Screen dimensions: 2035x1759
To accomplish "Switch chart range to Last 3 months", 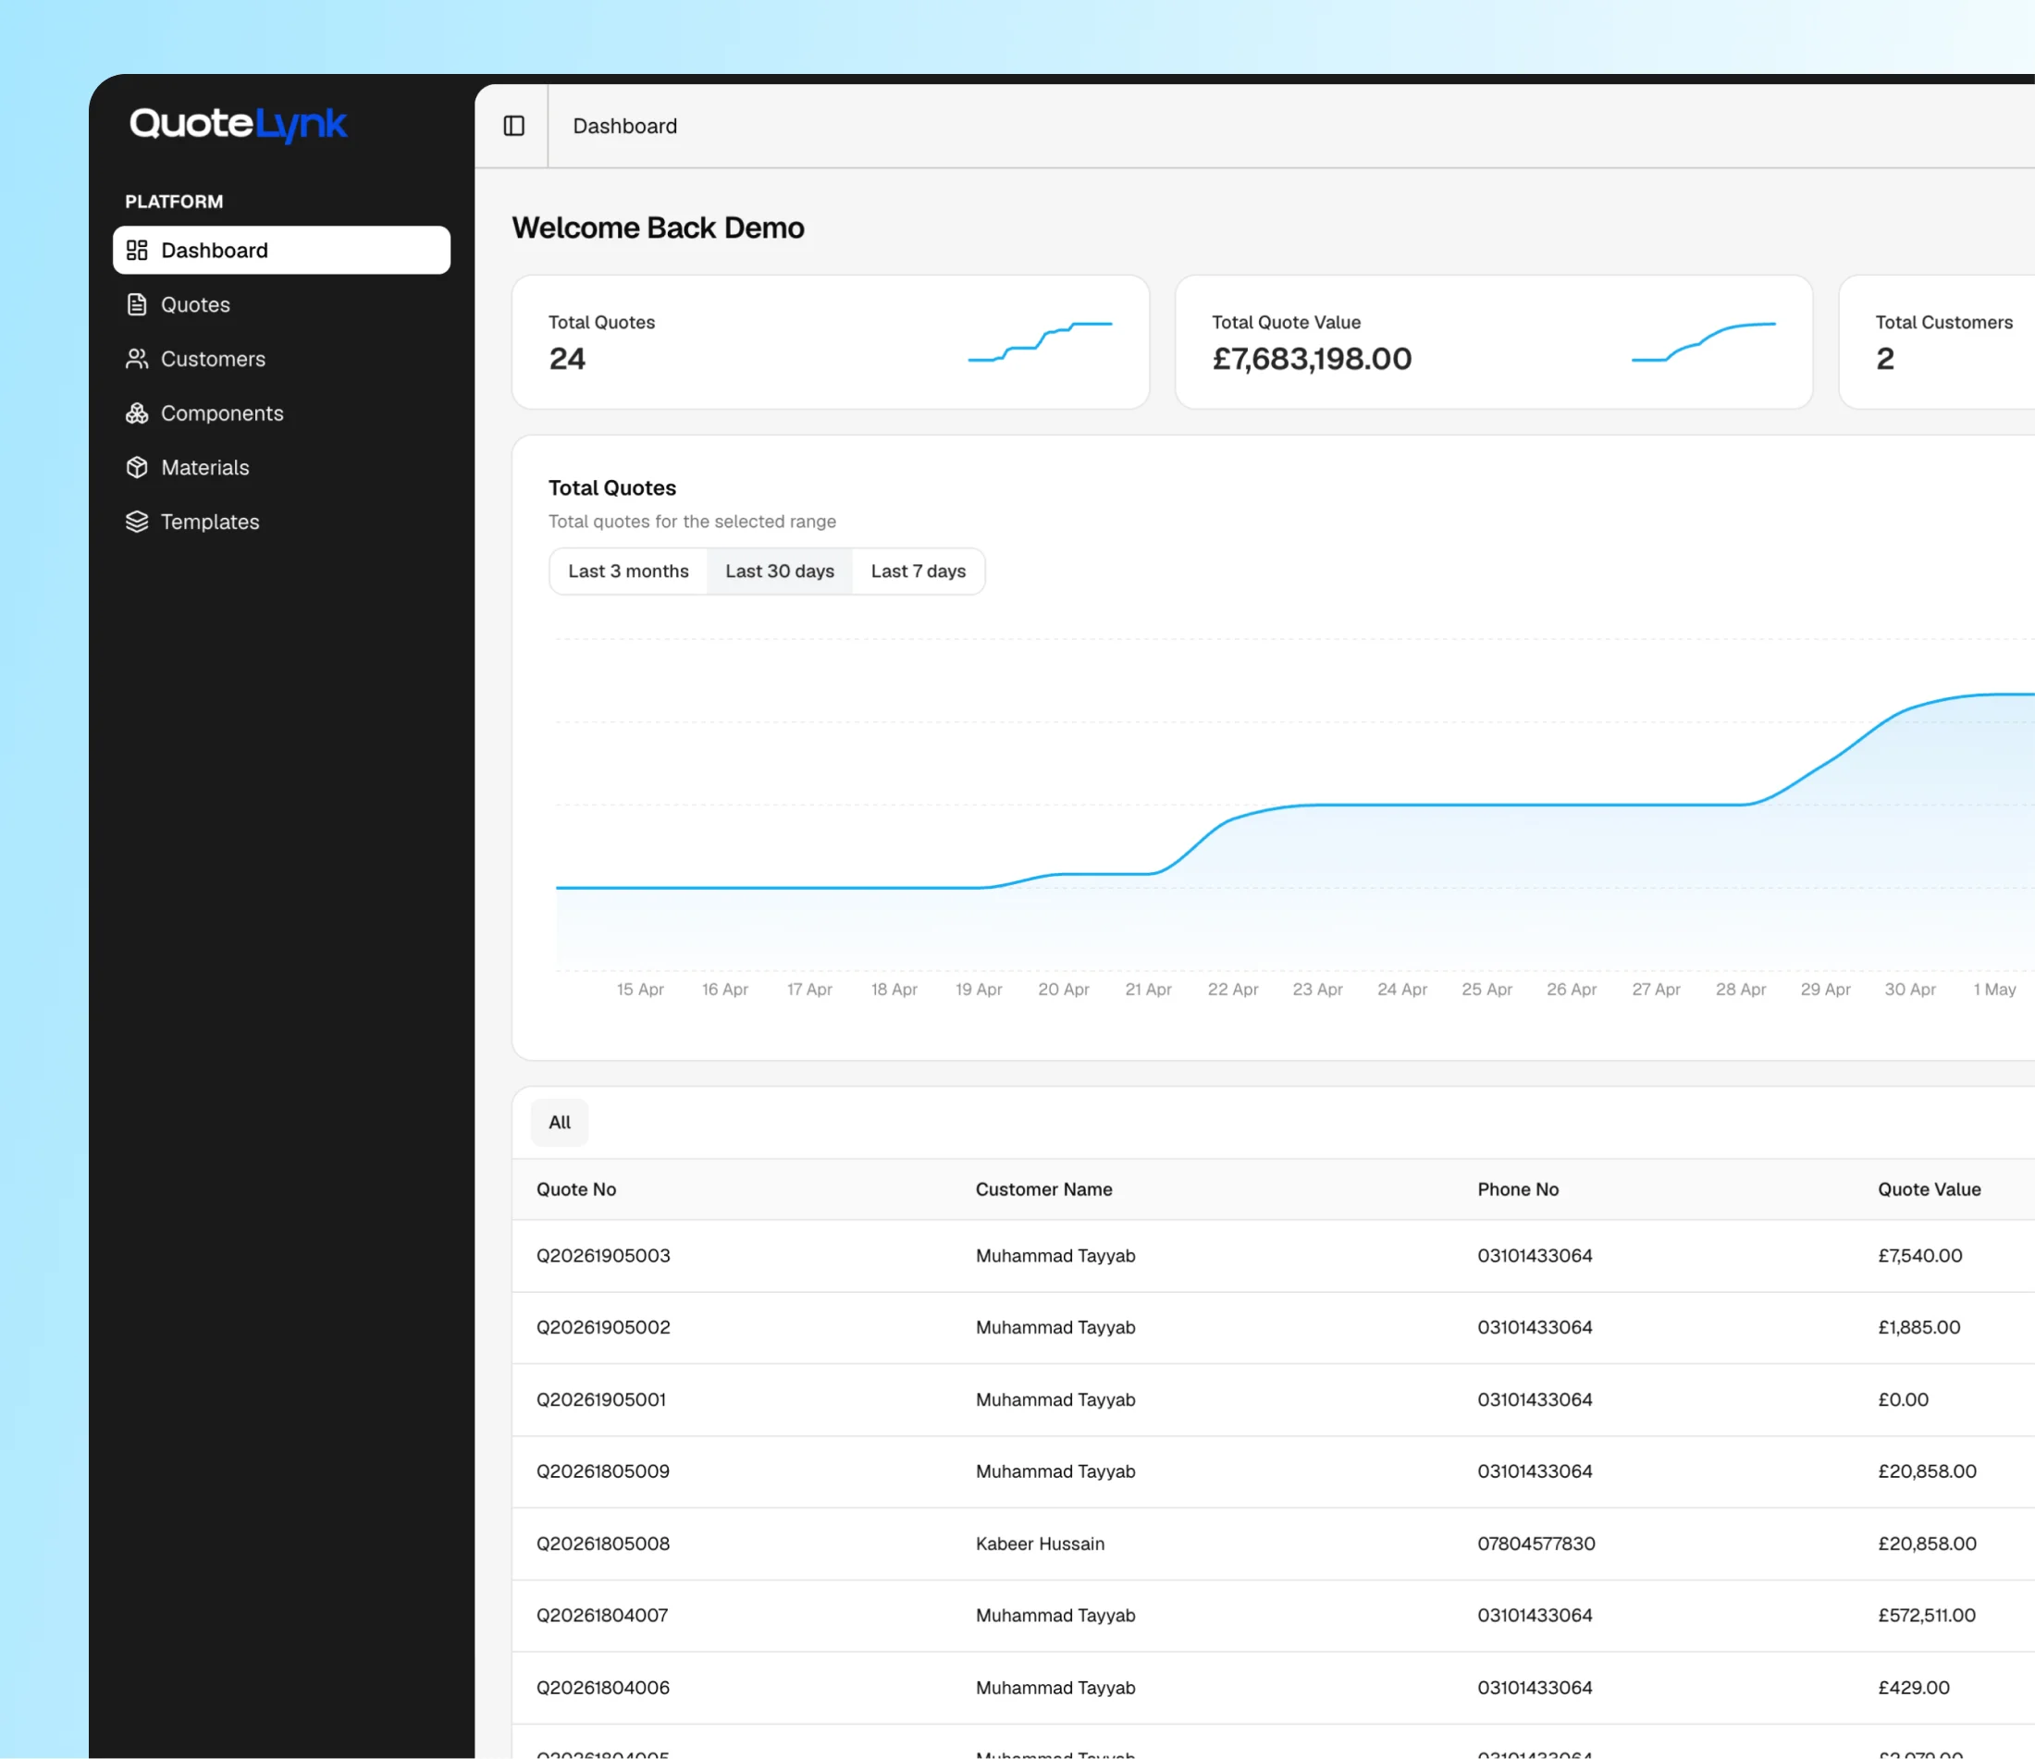I will 629,572.
